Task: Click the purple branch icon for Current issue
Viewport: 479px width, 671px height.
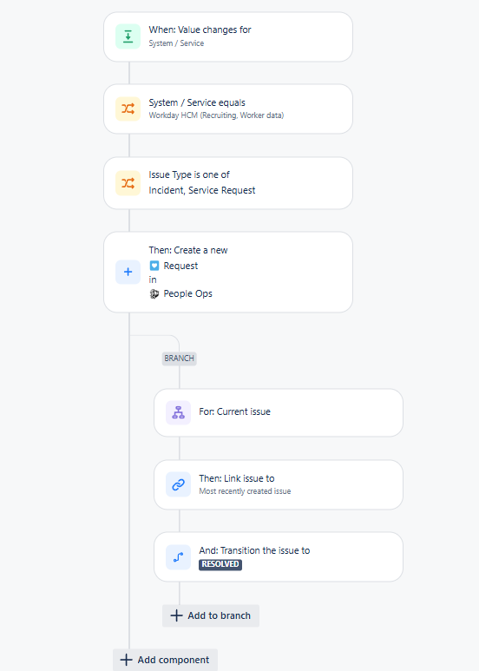Action: coord(179,412)
